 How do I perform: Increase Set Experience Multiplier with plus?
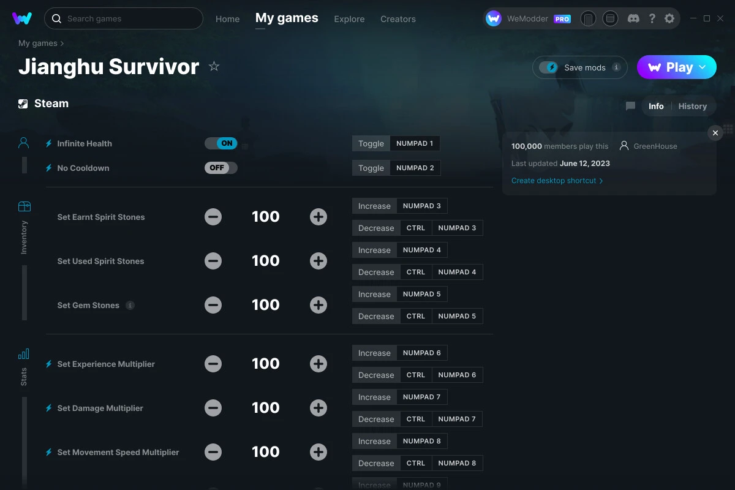tap(318, 364)
